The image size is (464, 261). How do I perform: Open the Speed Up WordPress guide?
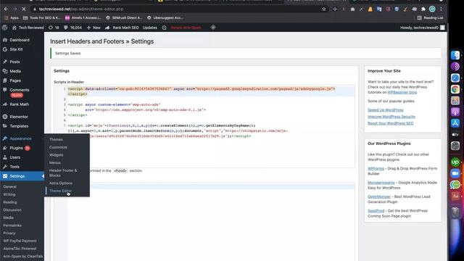point(385,109)
